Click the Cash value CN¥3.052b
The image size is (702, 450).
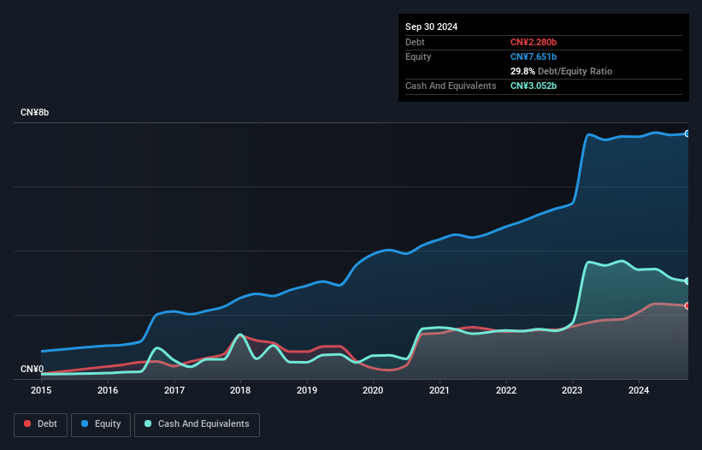534,86
